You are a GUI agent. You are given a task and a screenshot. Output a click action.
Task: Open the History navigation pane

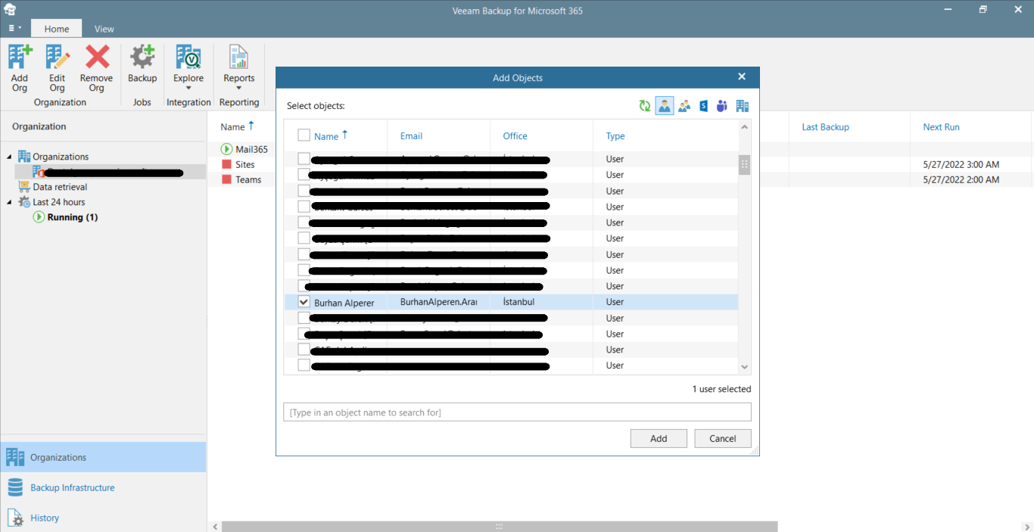coord(103,518)
